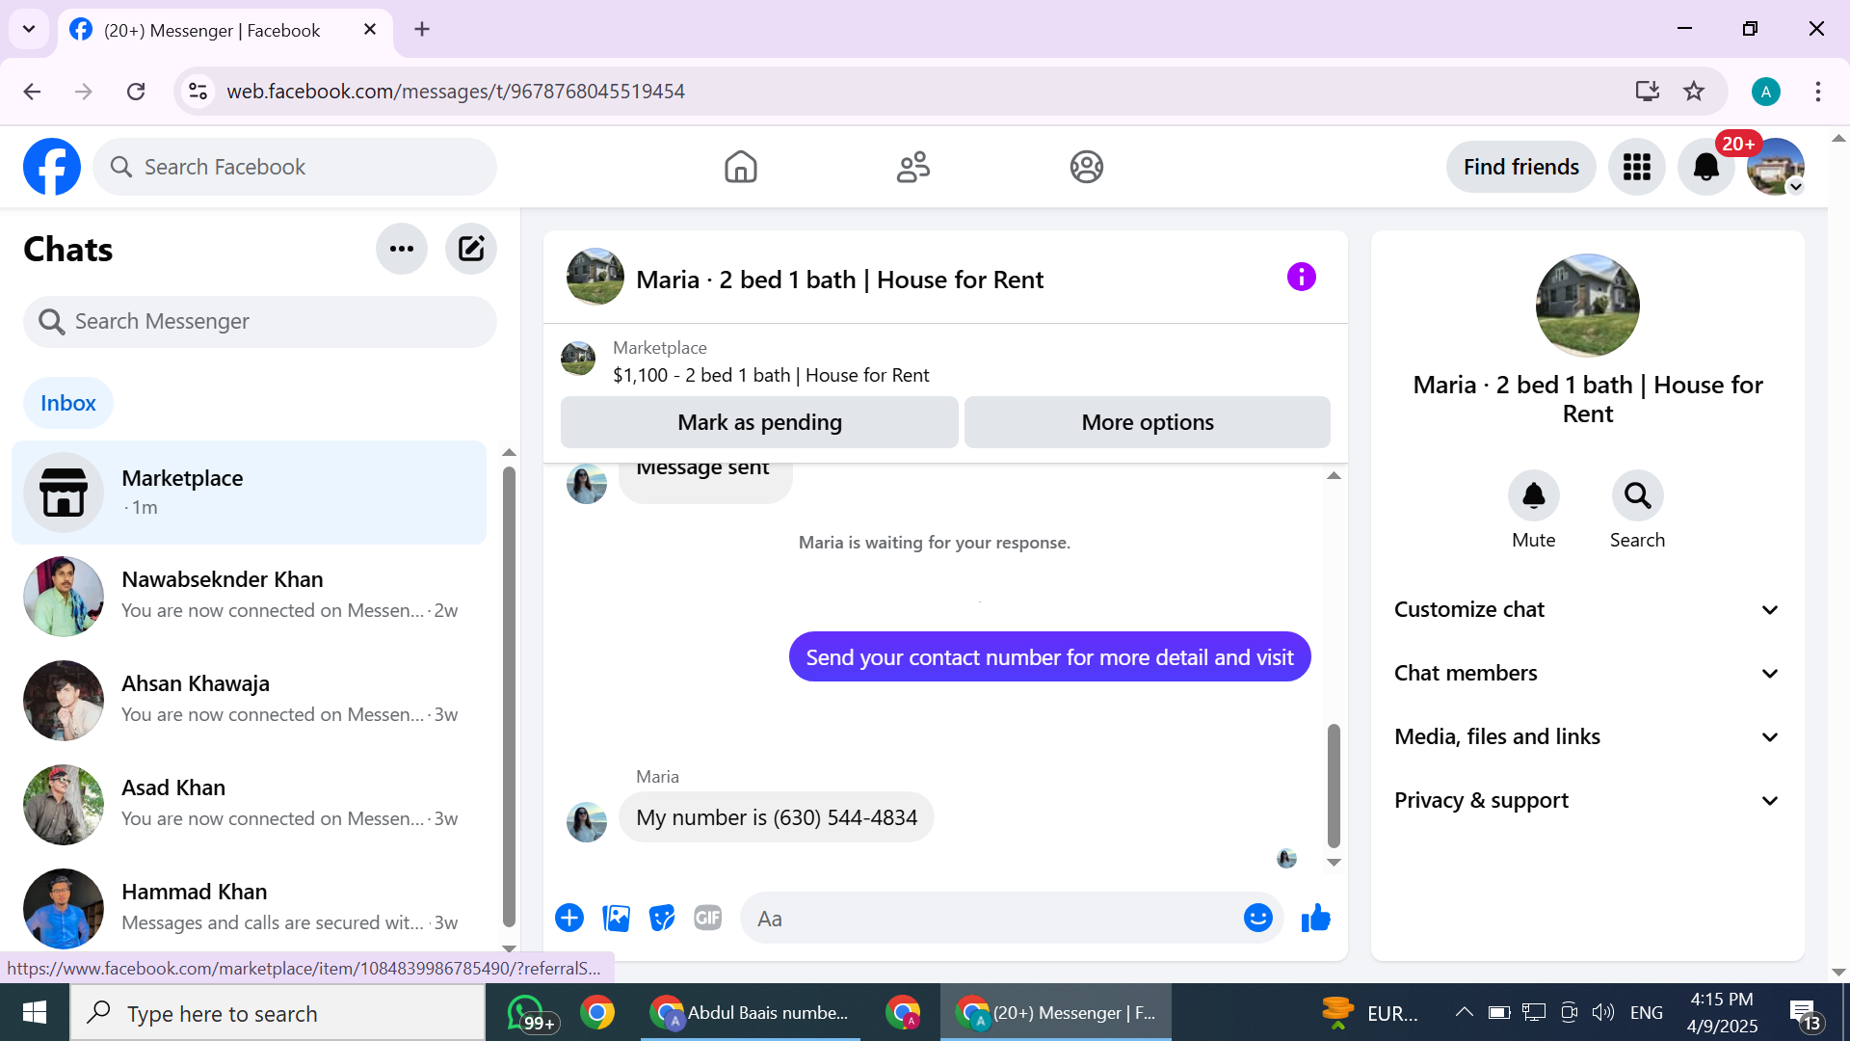The image size is (1850, 1041).
Task: Mute this conversation with the bell icon
Action: click(1533, 495)
